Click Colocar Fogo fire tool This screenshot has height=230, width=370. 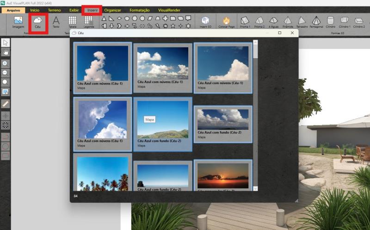226,22
